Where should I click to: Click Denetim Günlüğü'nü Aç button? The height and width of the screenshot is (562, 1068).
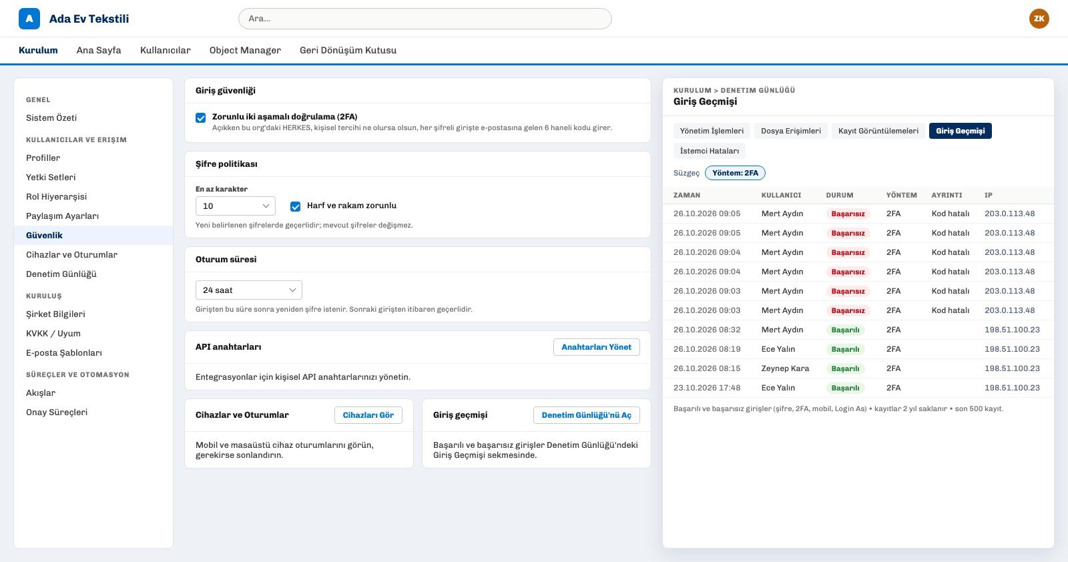(x=586, y=415)
